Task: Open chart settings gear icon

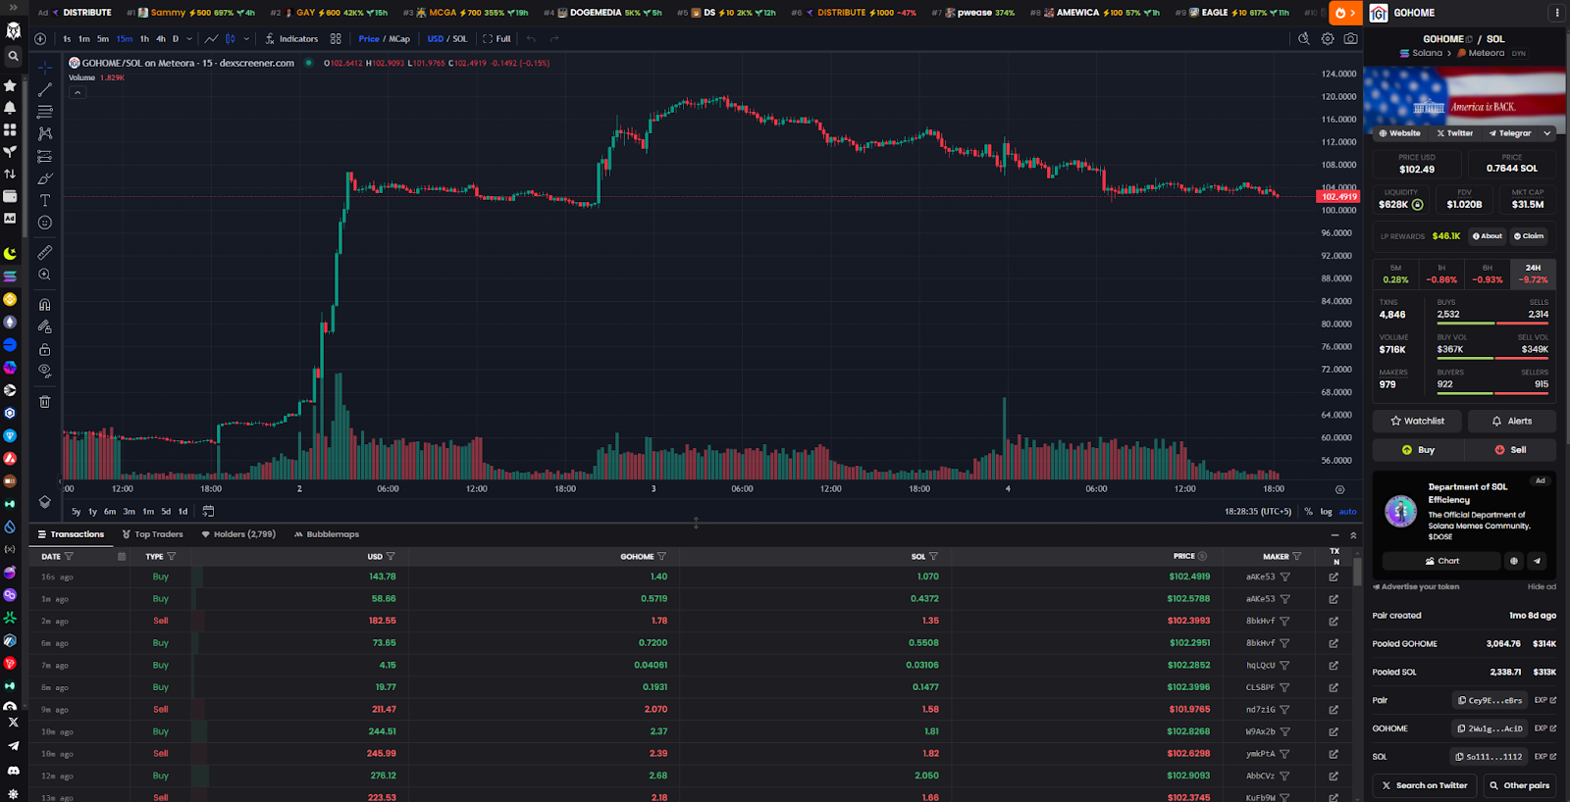Action: coord(1328,38)
